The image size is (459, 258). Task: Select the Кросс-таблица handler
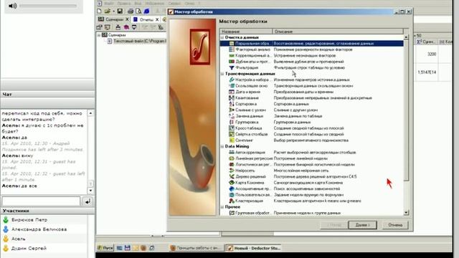(x=311, y=128)
